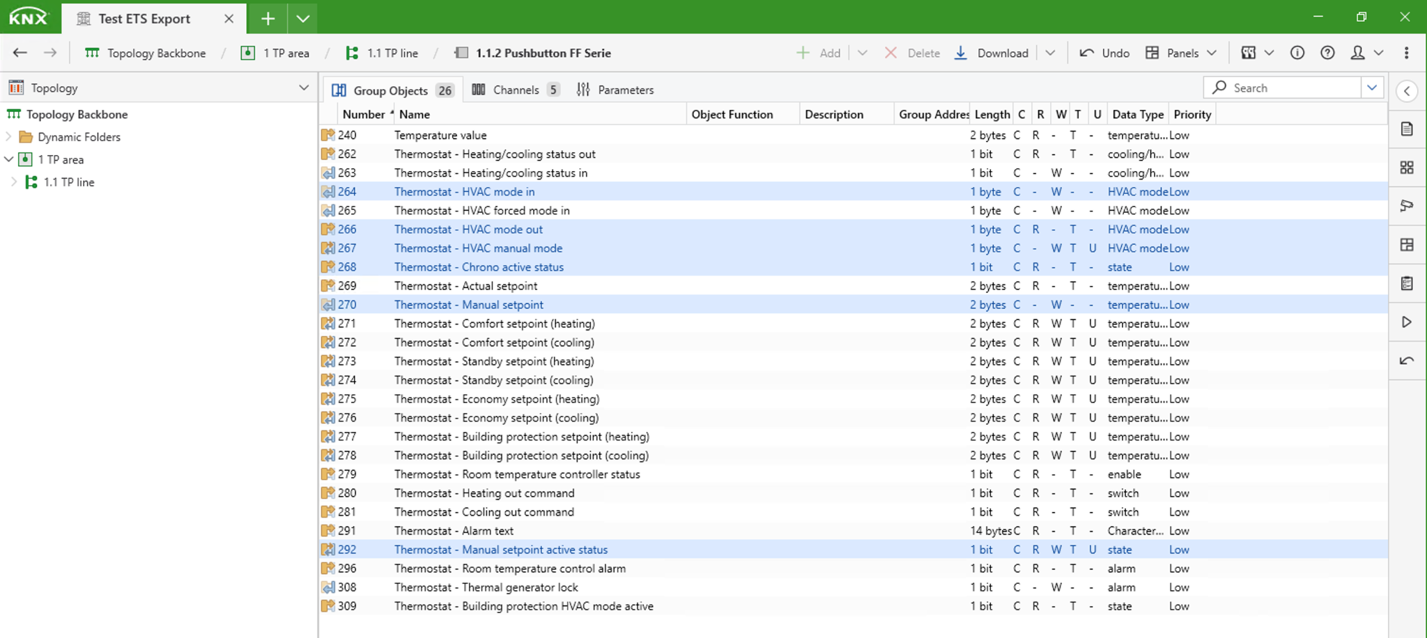Click the Delete button

(x=912, y=53)
